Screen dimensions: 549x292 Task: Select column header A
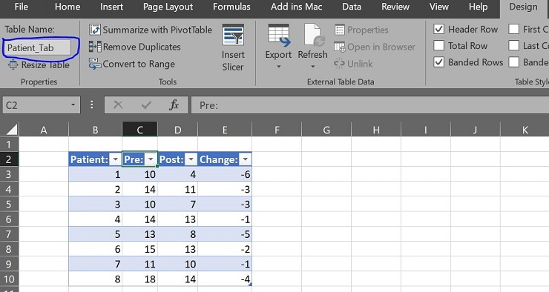tap(44, 130)
